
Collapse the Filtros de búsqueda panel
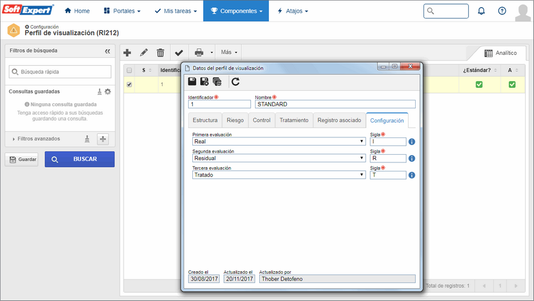tap(108, 51)
